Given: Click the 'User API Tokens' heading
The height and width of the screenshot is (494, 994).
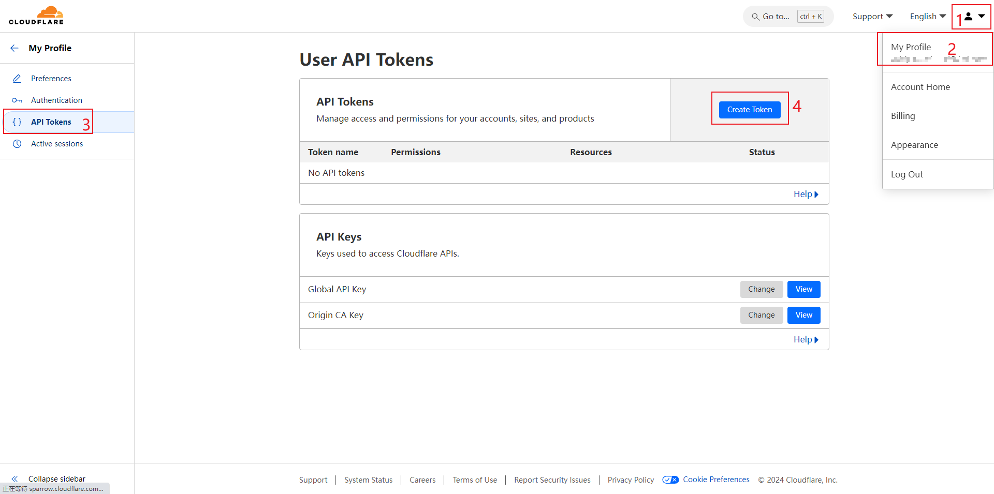Looking at the screenshot, I should tap(367, 59).
